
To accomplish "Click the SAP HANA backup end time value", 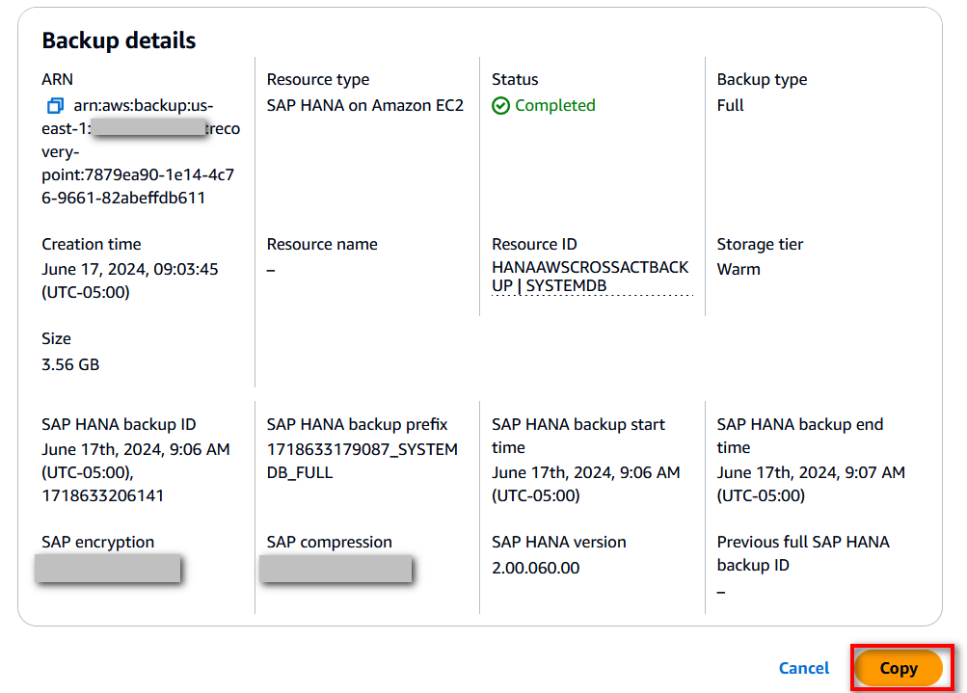I will [x=810, y=484].
